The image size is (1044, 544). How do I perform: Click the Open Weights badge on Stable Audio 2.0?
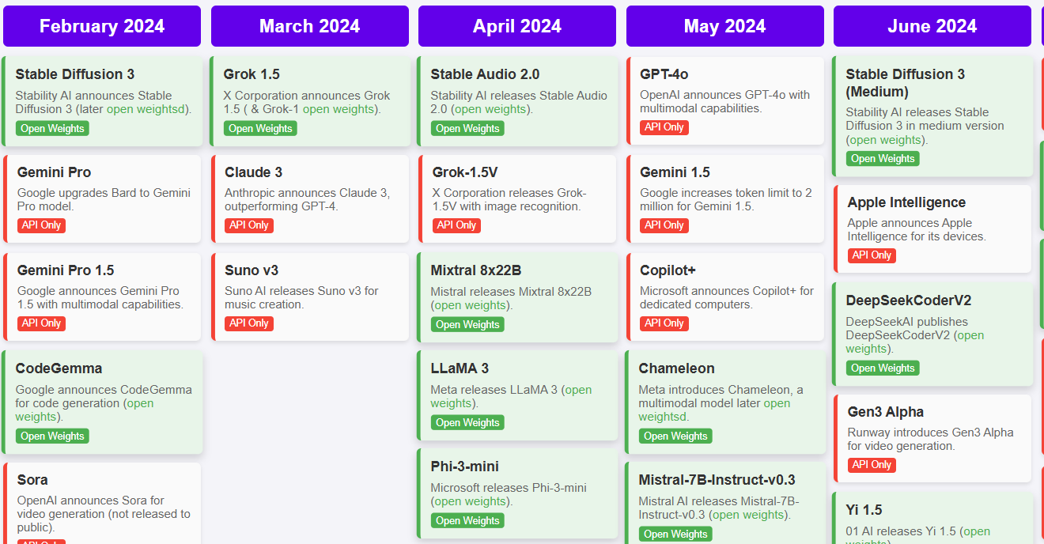coord(467,128)
